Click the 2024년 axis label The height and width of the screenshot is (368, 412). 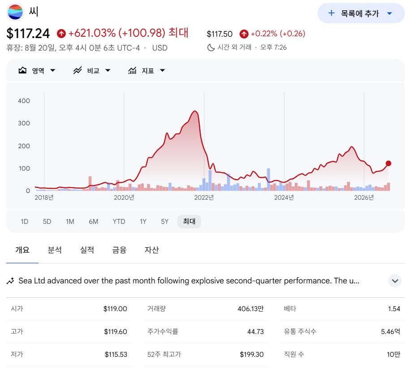coord(284,197)
